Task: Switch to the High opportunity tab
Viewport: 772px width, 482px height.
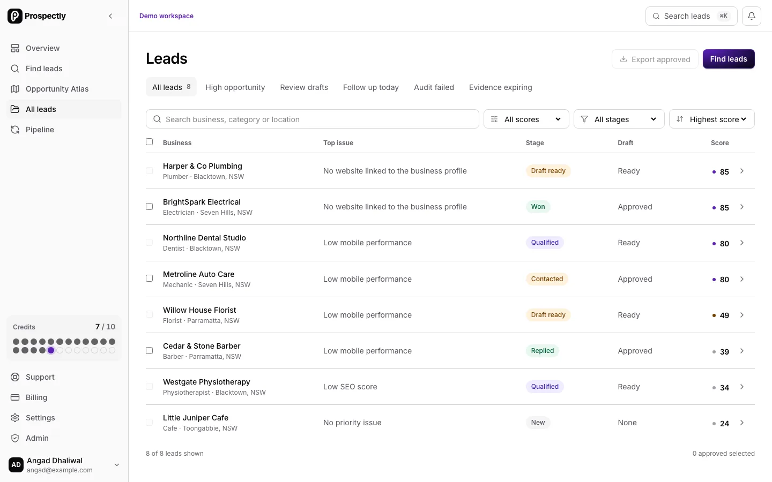Action: pos(235,87)
